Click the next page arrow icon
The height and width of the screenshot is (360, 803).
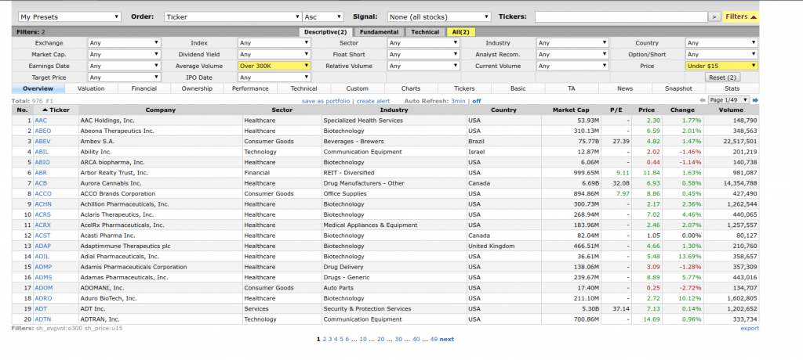755,100
